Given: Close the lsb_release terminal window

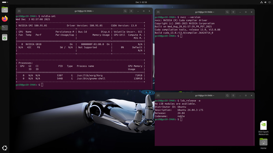Looking at the screenshot, I should [x=252, y=96].
